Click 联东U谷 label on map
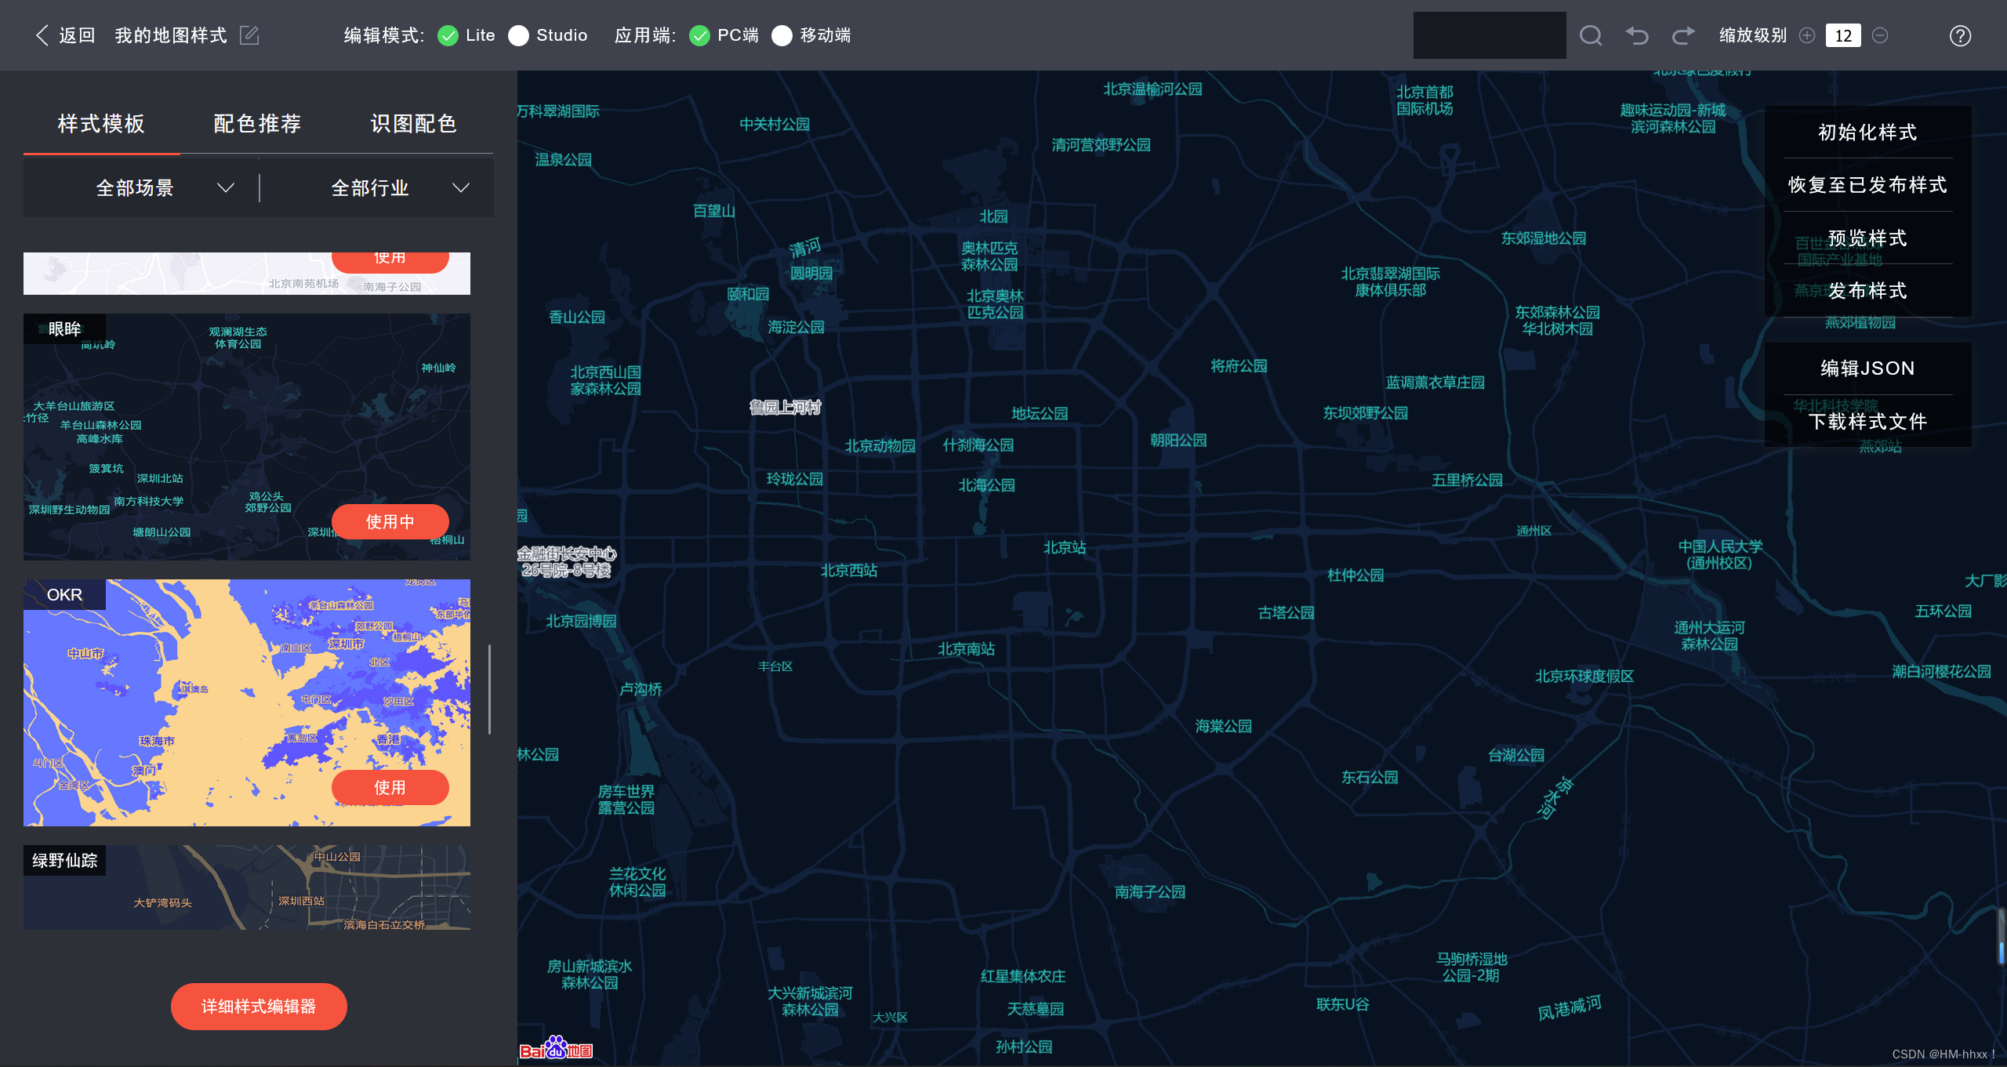 pyautogui.click(x=1343, y=1004)
